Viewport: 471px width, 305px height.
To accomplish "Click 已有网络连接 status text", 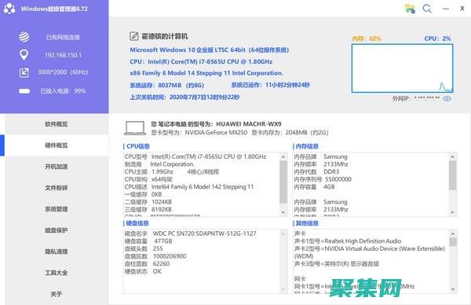I will click(63, 37).
